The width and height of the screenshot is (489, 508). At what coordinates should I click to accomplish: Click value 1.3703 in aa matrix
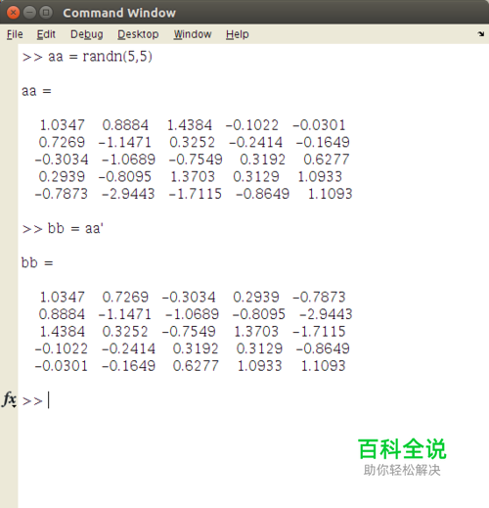click(193, 176)
